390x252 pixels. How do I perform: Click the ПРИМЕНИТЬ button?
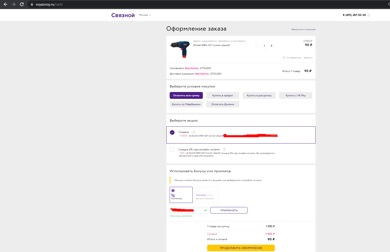229,210
